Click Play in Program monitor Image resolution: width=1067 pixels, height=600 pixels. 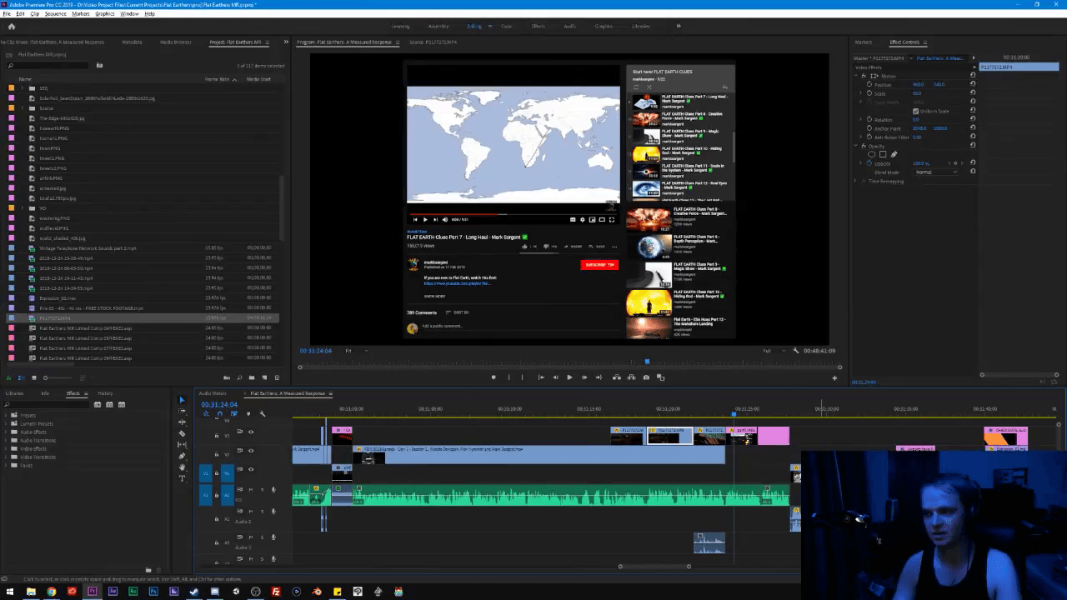pos(569,377)
